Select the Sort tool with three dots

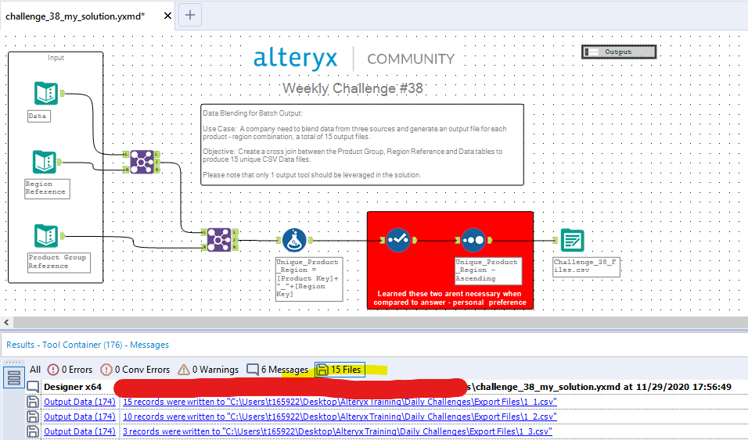pyautogui.click(x=473, y=240)
